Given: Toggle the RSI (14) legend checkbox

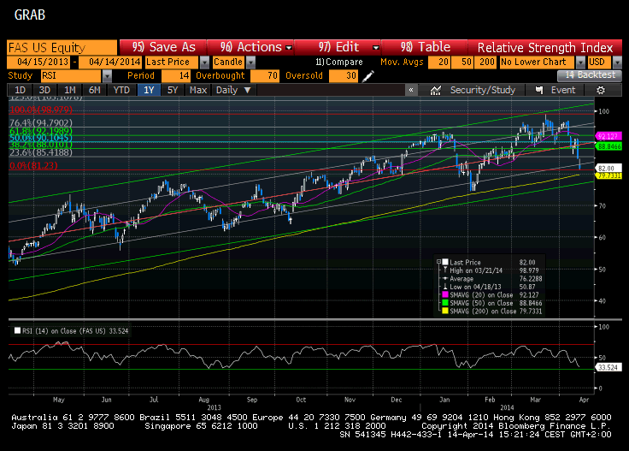Looking at the screenshot, I should [x=17, y=330].
